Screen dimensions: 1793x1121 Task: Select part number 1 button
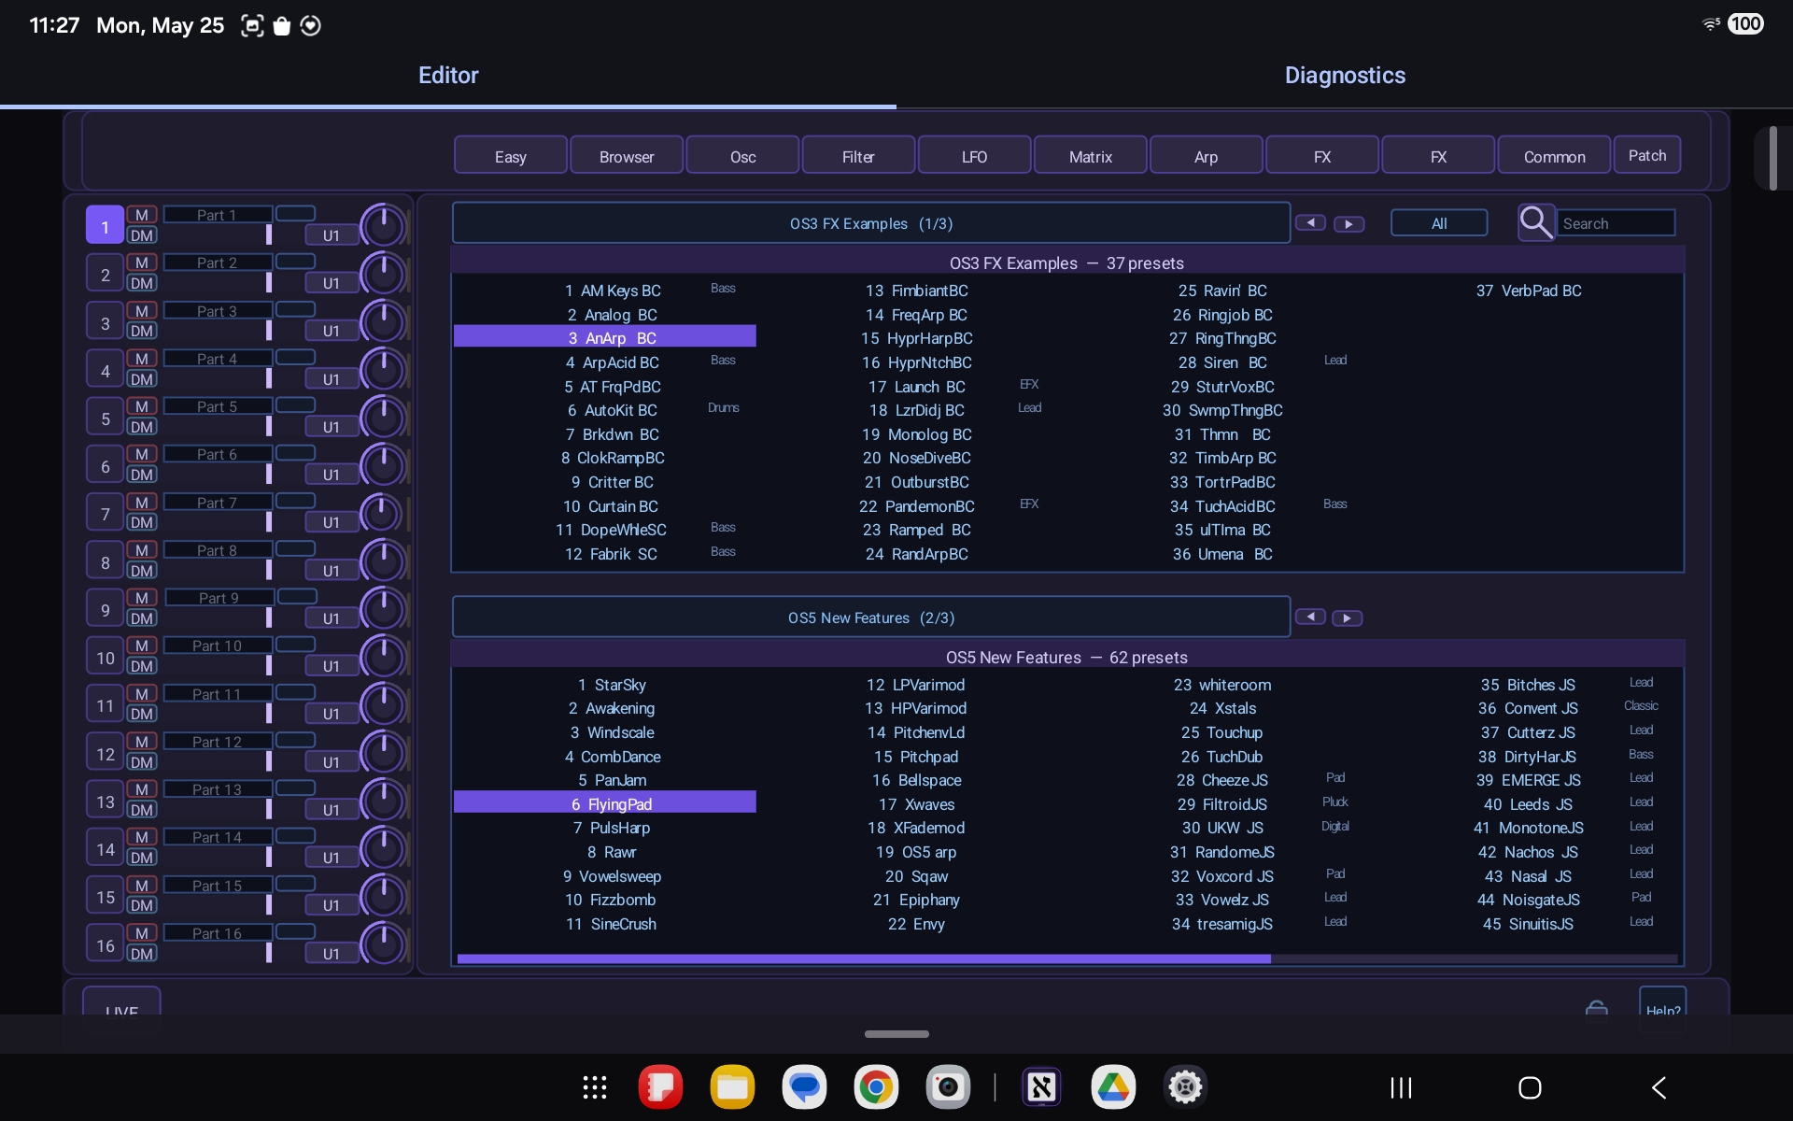coord(106,226)
